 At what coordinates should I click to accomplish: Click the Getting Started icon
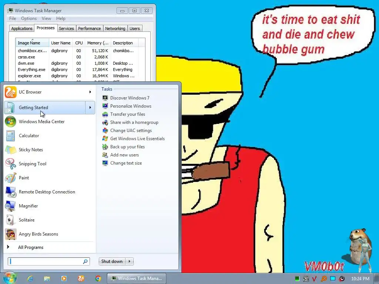[x=10, y=108]
